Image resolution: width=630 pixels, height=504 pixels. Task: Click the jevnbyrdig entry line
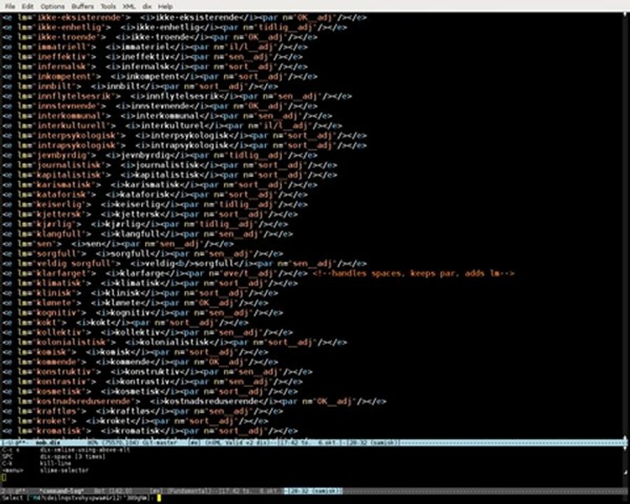(160, 155)
